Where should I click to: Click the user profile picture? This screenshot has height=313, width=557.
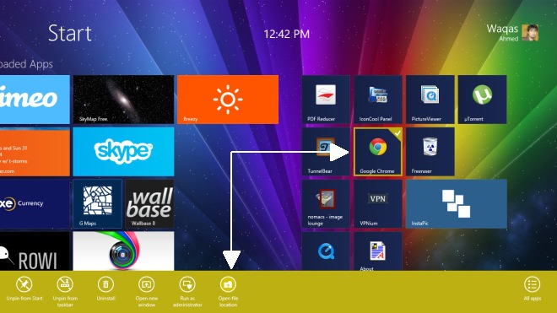point(530,33)
